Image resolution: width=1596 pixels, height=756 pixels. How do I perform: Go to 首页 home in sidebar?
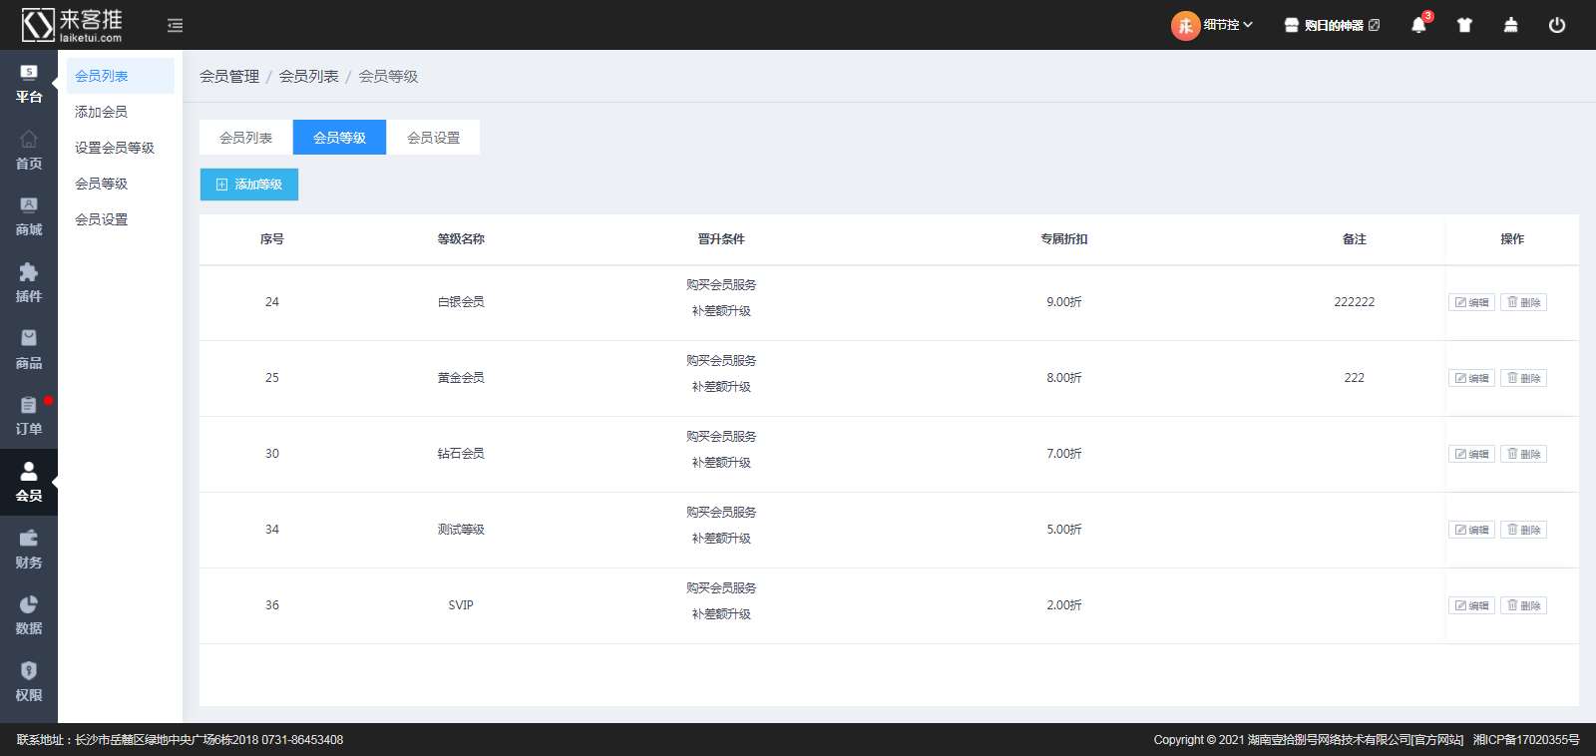[29, 151]
